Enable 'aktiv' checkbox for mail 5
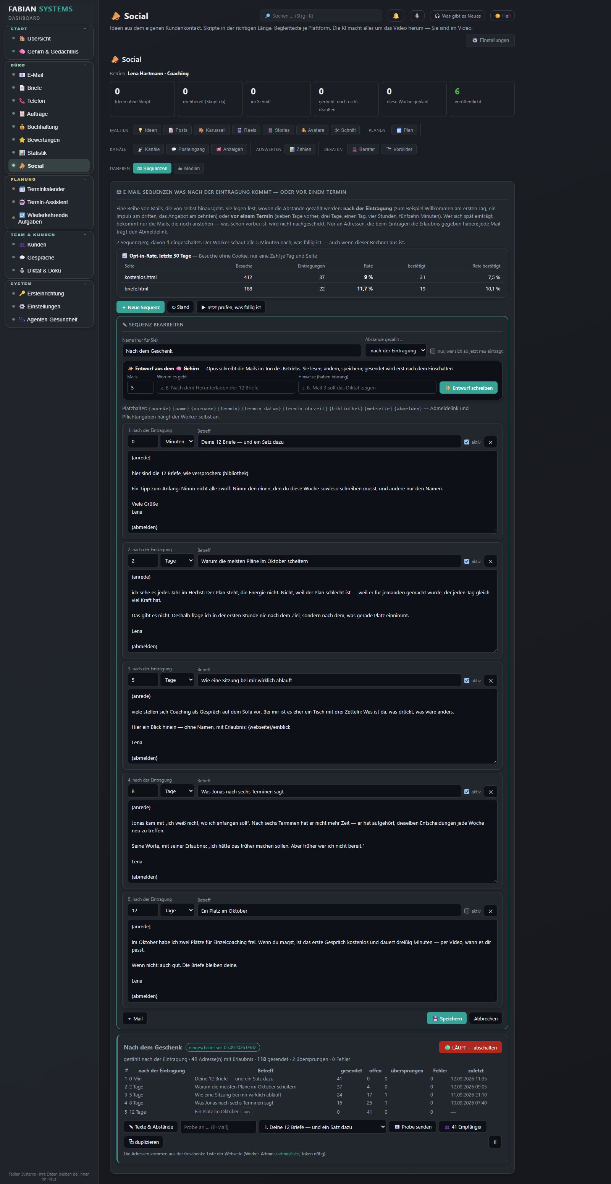The image size is (611, 1184). pos(467,911)
